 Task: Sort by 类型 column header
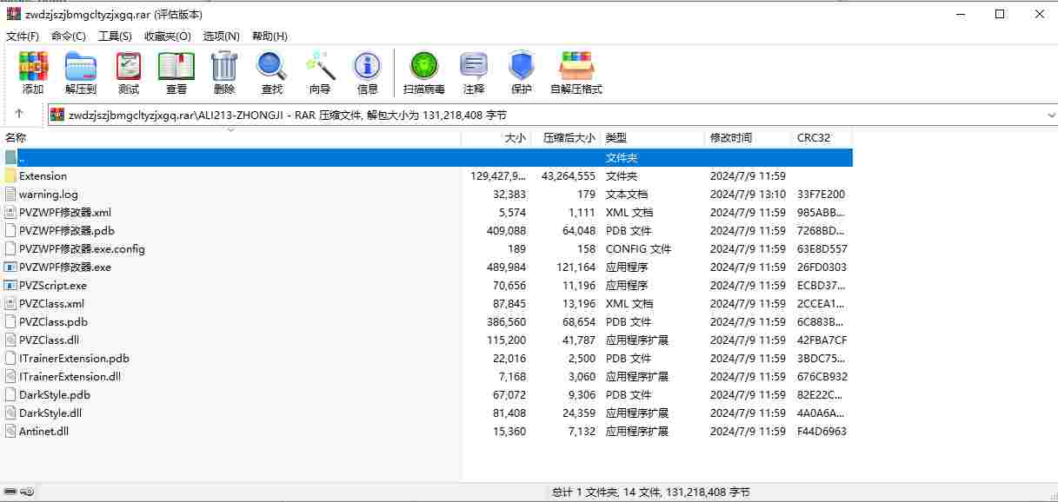652,137
